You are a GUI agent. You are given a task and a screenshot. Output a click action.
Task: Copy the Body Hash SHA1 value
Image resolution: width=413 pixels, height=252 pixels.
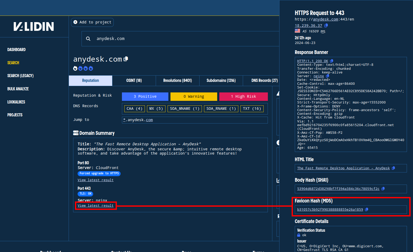[383, 189]
